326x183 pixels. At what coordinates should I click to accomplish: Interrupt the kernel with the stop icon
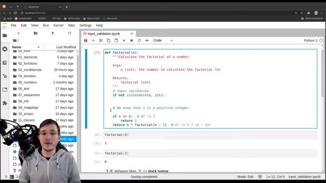click(131, 41)
